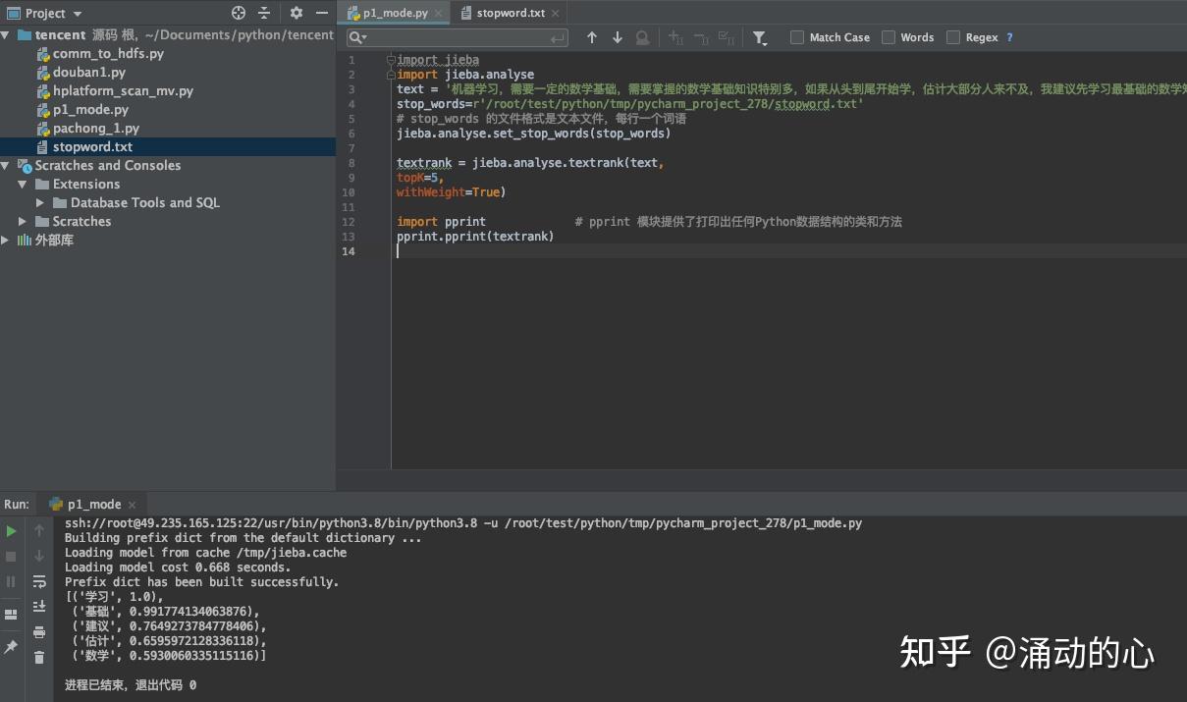Open Regex help via question mark

coord(1011,36)
